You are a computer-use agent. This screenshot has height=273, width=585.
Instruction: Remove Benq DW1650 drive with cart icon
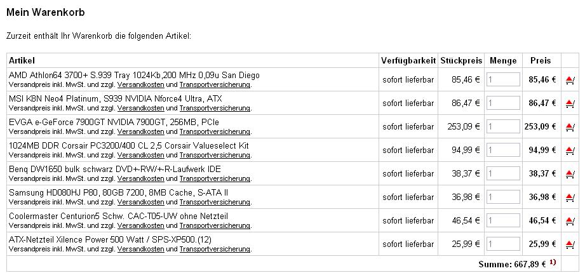[x=570, y=174]
